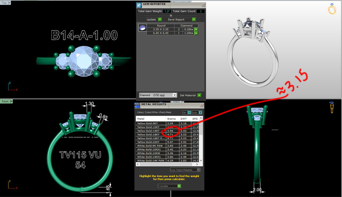Select the Top viewport tab label
Screen dimensions: 342x197
tap(4, 3)
